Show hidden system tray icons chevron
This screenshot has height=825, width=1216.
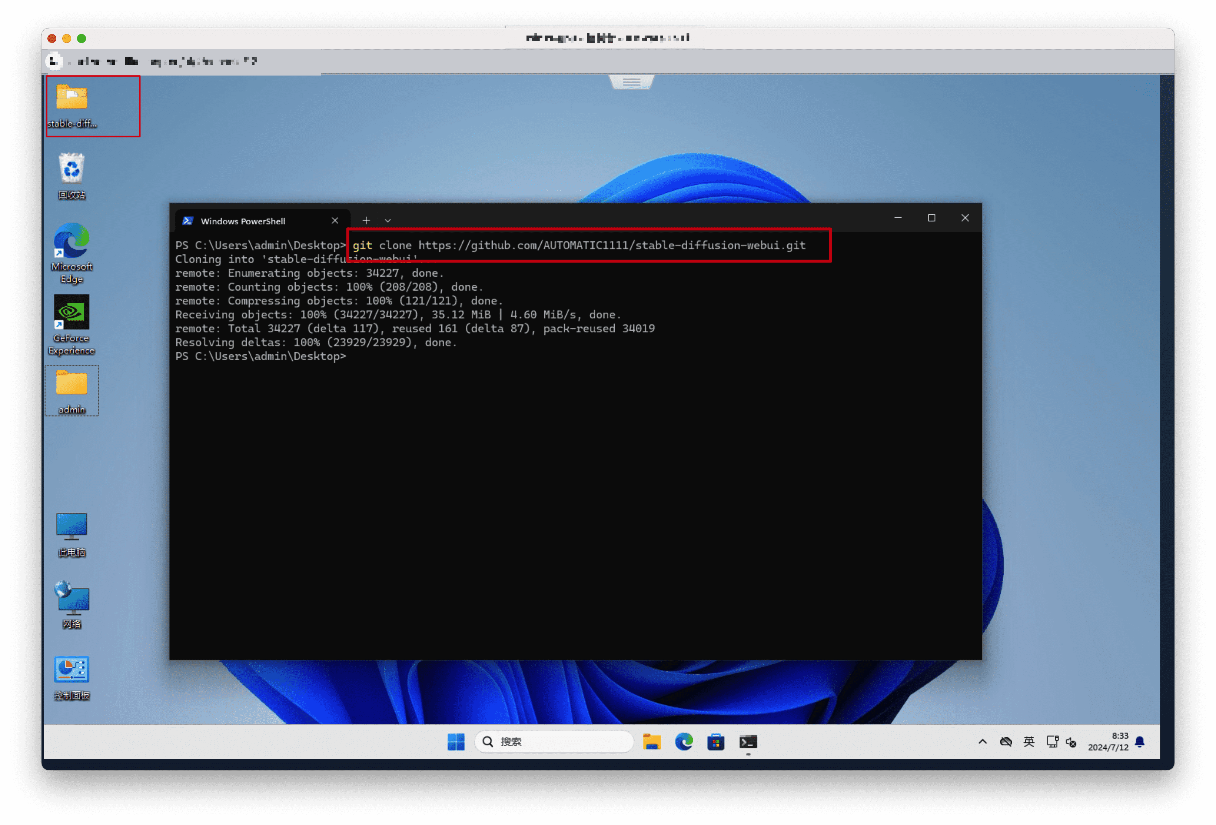982,741
